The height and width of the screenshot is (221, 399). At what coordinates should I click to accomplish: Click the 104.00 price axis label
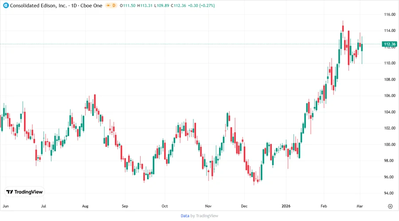tap(390, 112)
